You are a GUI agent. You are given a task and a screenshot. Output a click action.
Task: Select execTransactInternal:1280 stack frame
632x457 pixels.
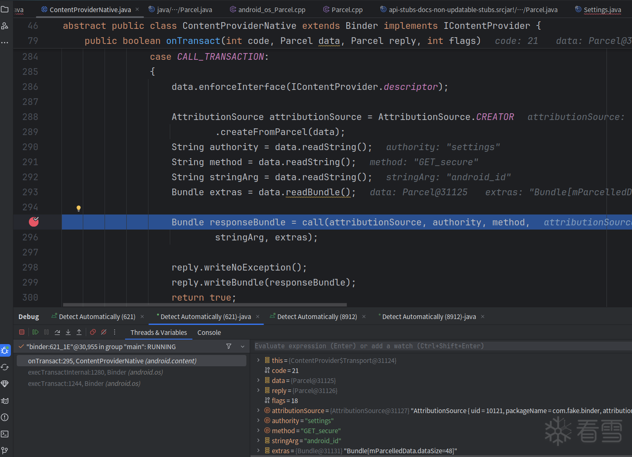(x=131, y=372)
